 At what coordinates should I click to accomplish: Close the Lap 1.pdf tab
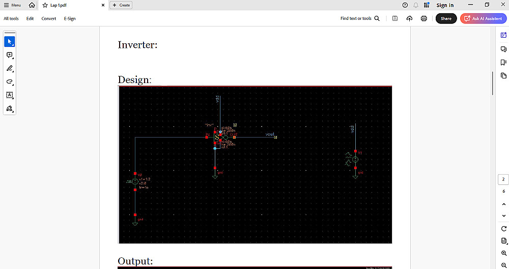[103, 5]
